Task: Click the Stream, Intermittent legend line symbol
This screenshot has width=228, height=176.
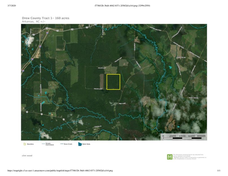Action: pos(43,144)
